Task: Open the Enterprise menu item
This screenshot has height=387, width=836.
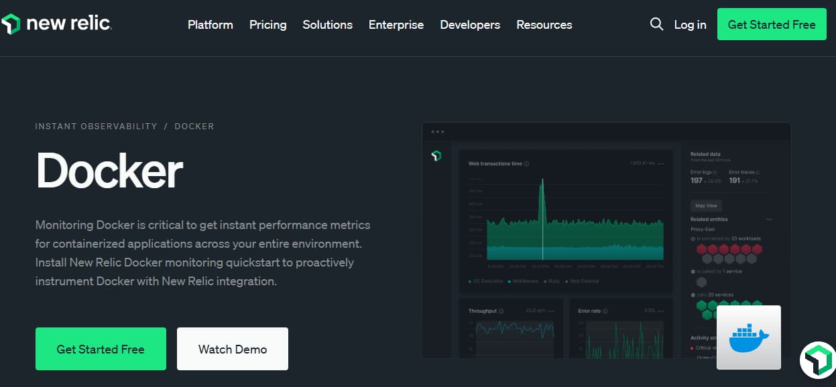Action: coord(396,25)
